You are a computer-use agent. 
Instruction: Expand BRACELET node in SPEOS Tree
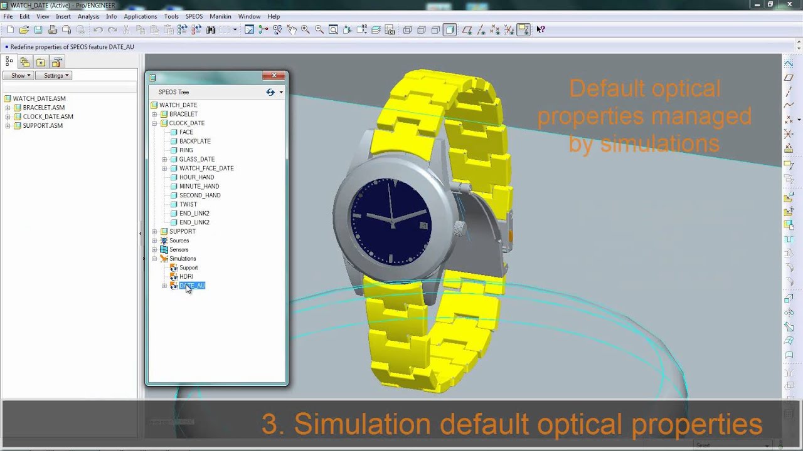(154, 115)
